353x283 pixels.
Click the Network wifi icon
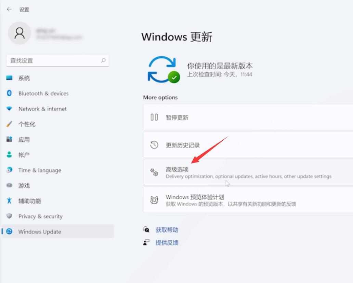coord(9,109)
